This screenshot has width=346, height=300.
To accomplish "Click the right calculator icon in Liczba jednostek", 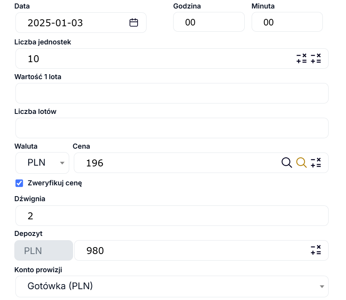I will coord(316,58).
